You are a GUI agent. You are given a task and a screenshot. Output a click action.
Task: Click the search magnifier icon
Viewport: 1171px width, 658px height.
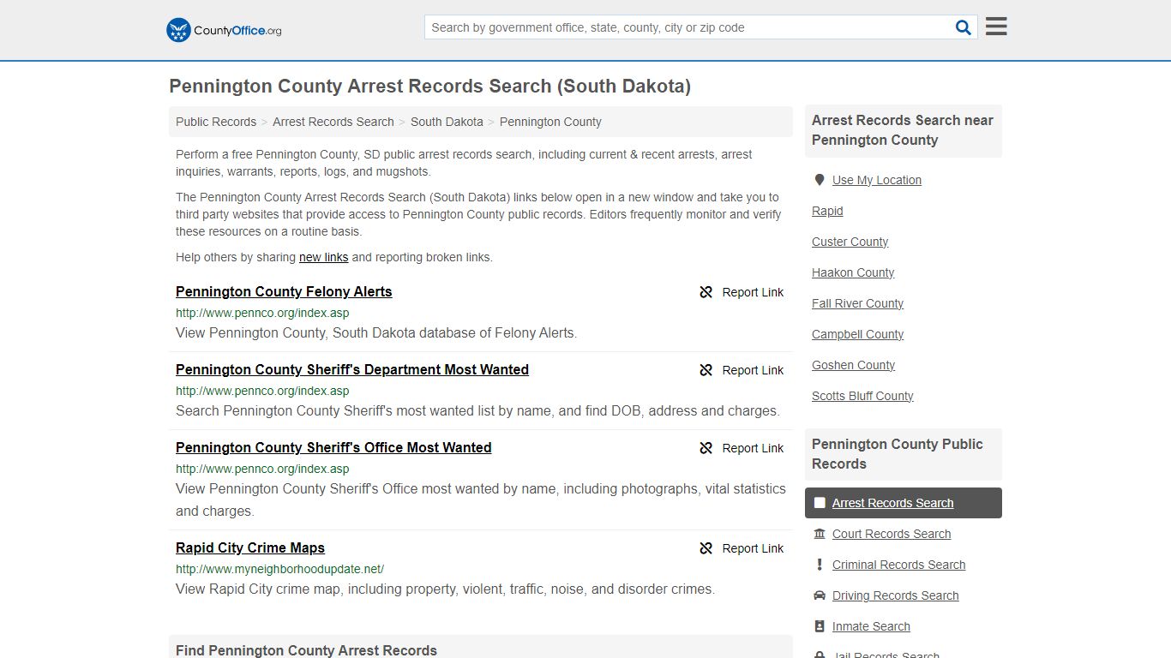pos(964,27)
